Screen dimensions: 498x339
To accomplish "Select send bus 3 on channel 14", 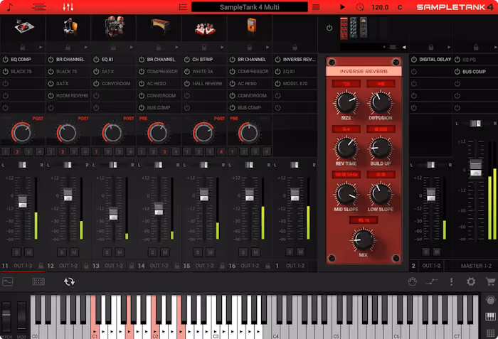I will 164,151.
